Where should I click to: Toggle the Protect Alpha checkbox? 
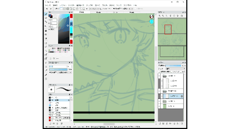coord(159,72)
